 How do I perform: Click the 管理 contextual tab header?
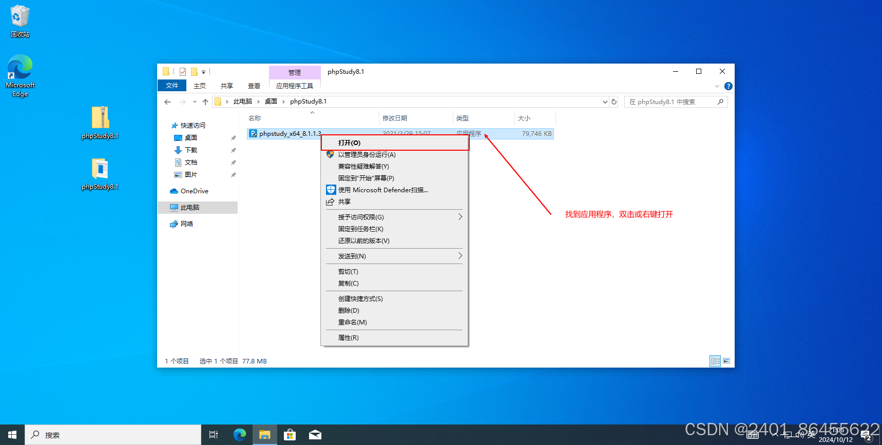pyautogui.click(x=295, y=72)
